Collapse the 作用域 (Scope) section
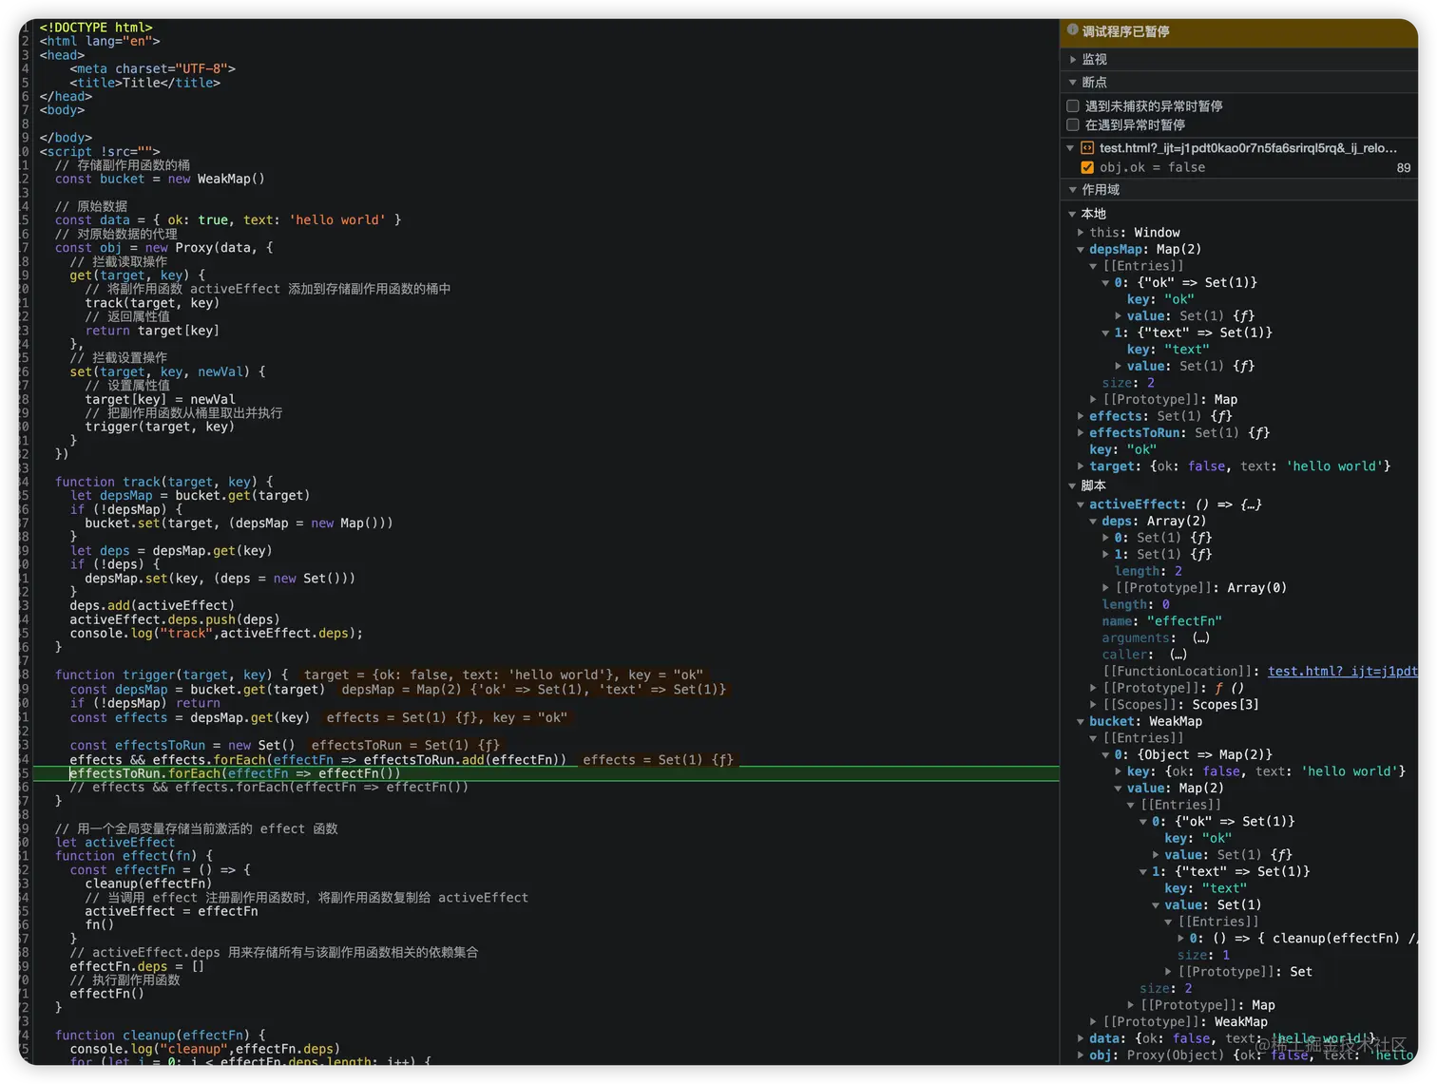 (1073, 190)
